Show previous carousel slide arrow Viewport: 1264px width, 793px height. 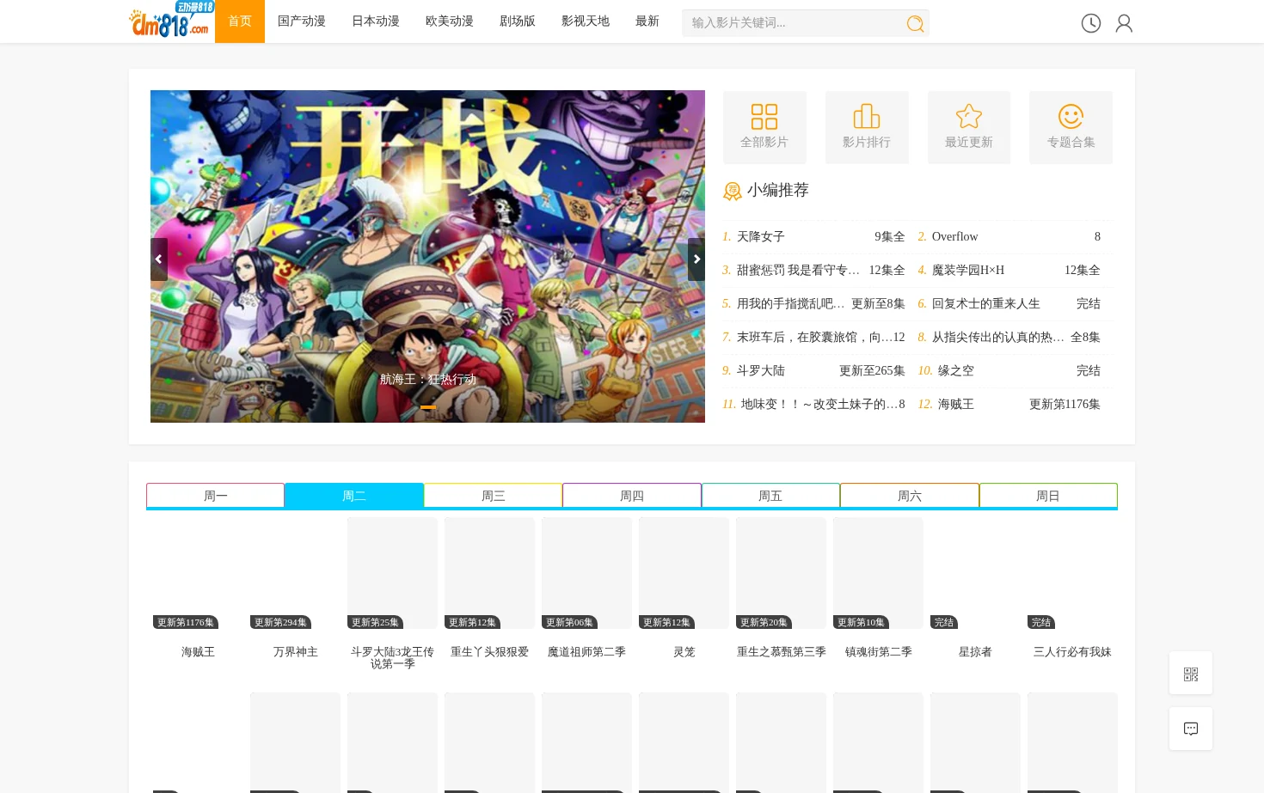159,259
